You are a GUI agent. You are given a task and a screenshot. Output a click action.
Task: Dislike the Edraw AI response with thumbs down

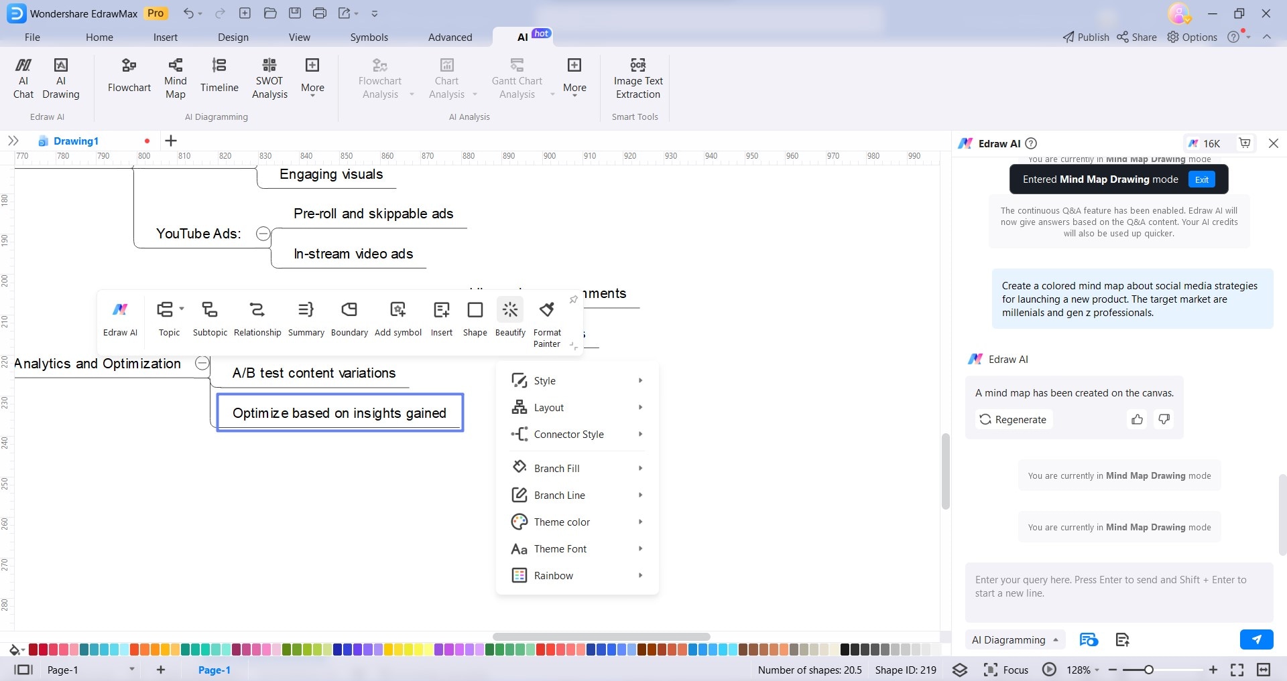tap(1164, 419)
